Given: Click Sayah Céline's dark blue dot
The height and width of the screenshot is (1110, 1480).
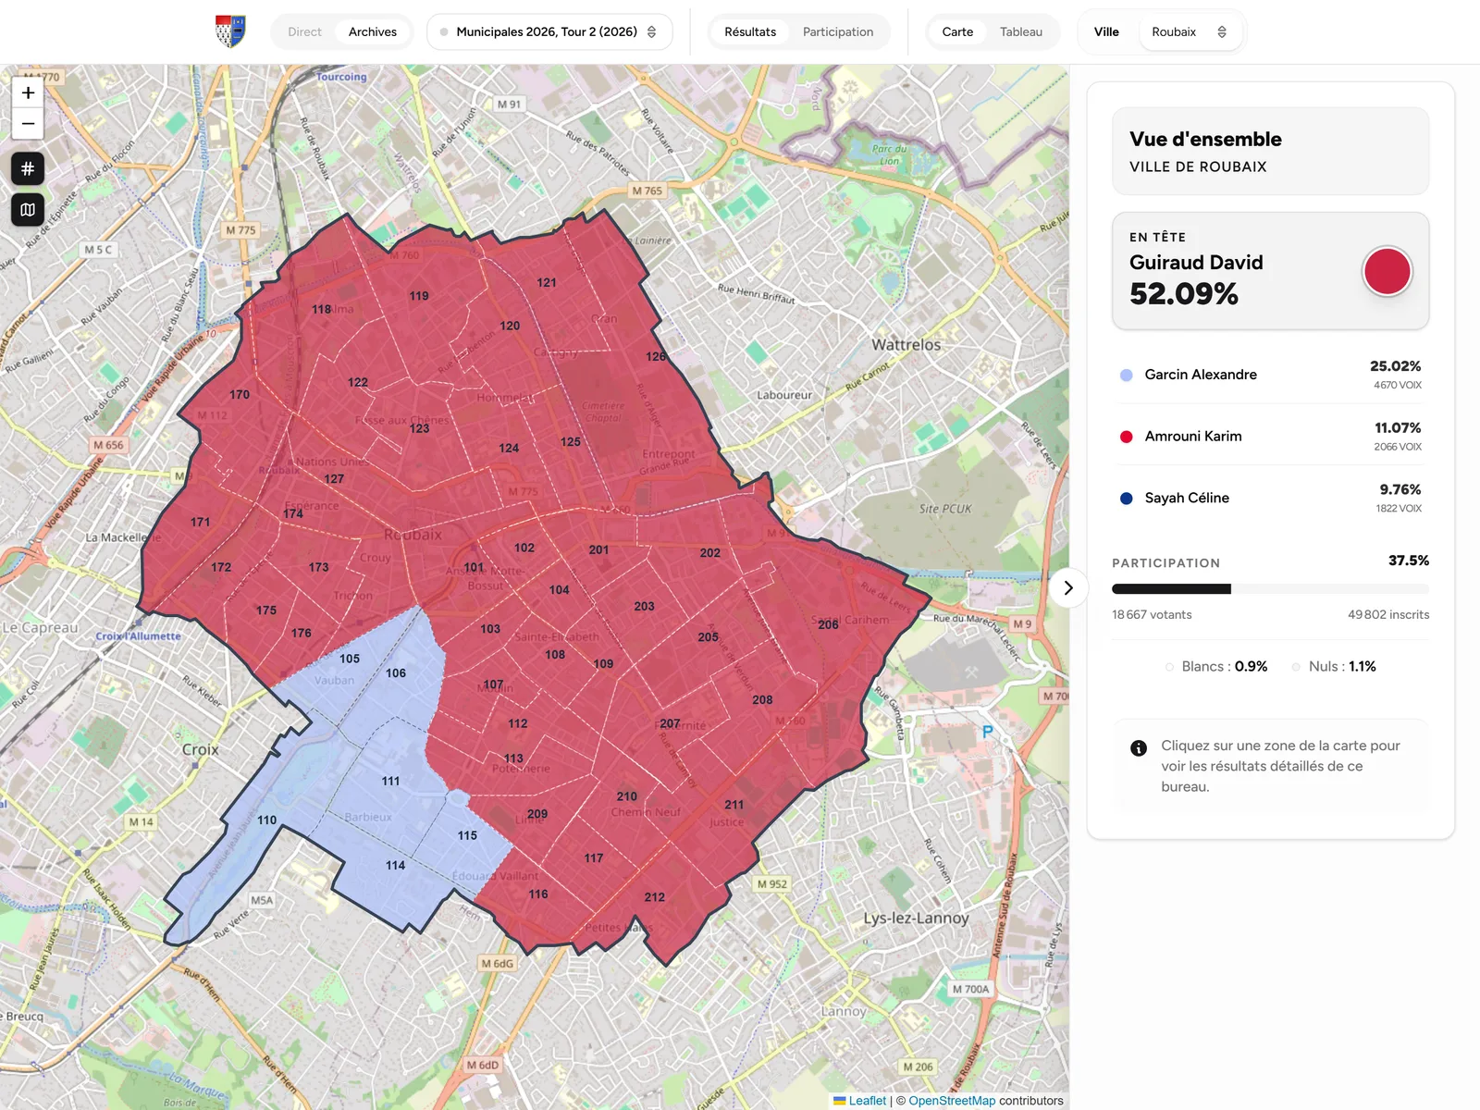Looking at the screenshot, I should click(1126, 498).
